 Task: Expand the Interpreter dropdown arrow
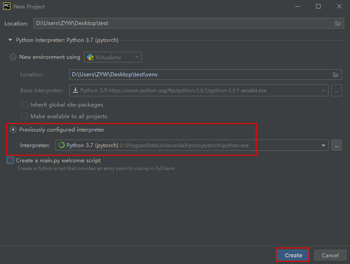[x=323, y=145]
